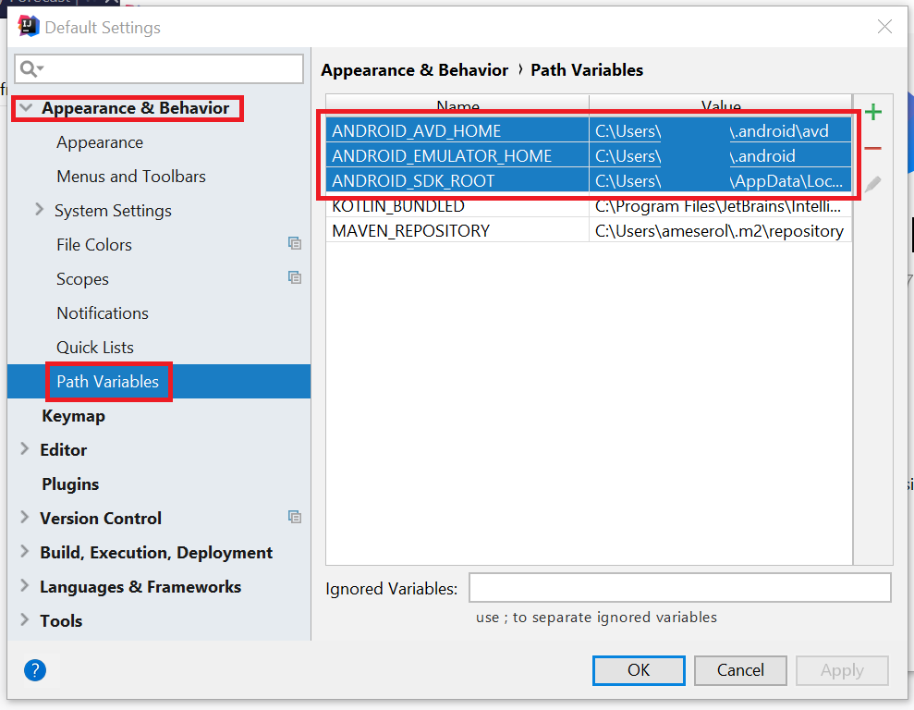Screen dimensions: 914x710
Task: Expand the Tools section
Action: [x=24, y=619]
